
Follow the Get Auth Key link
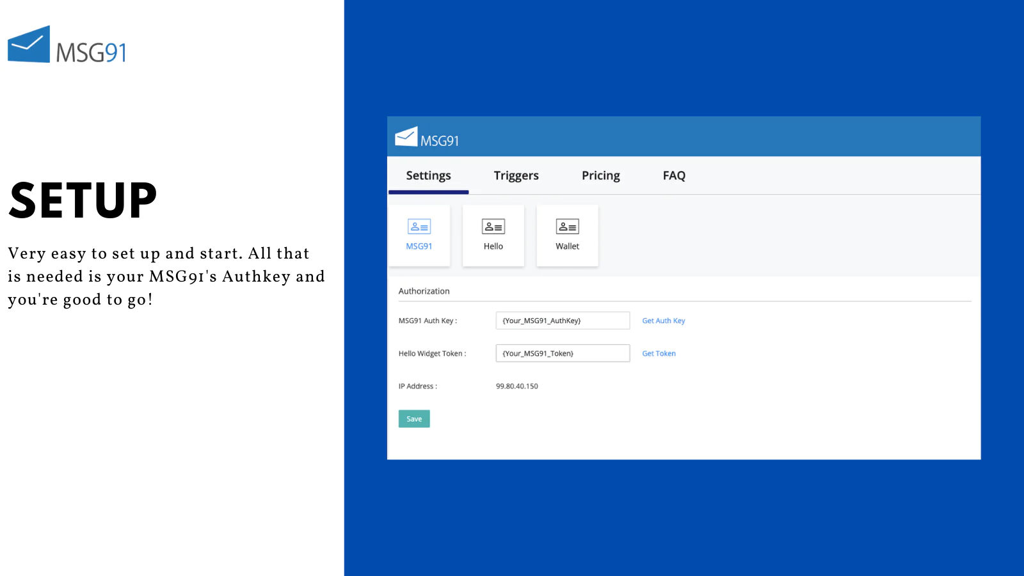point(663,321)
